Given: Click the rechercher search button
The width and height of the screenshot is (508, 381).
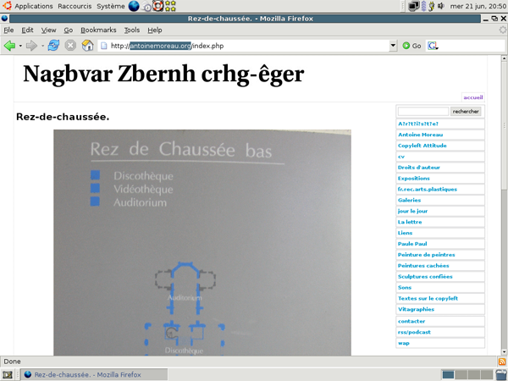Looking at the screenshot, I should point(466,112).
